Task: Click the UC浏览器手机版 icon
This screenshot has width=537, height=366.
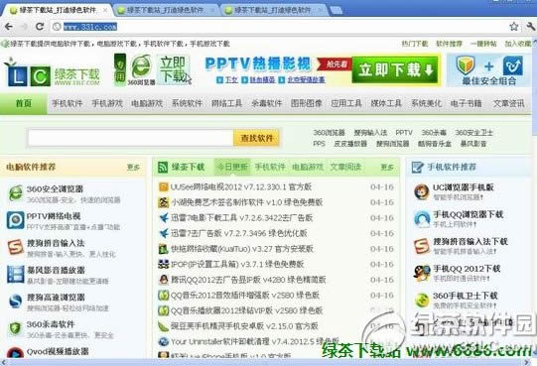Action: [x=421, y=191]
